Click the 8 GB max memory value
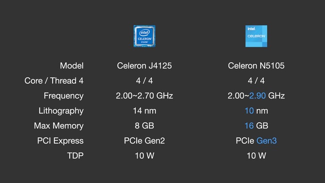Image resolution: width=325 pixels, height=183 pixels. click(x=144, y=126)
